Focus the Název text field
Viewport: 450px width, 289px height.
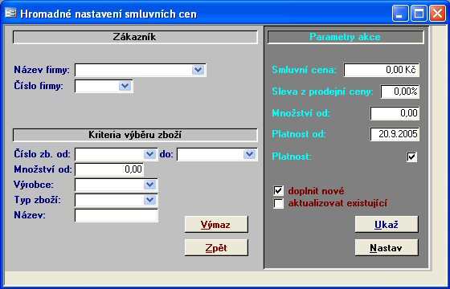tap(117, 215)
